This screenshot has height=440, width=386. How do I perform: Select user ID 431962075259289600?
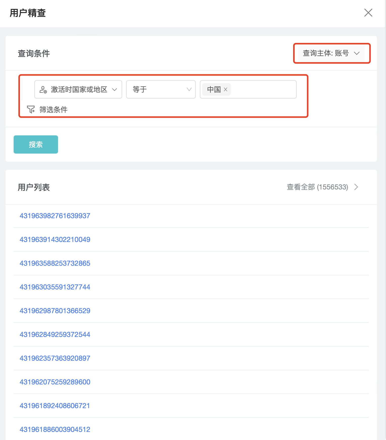[55, 382]
